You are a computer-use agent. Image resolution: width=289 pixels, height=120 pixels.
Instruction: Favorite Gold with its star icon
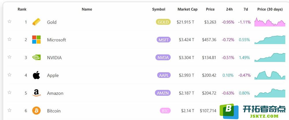(x=10, y=22)
